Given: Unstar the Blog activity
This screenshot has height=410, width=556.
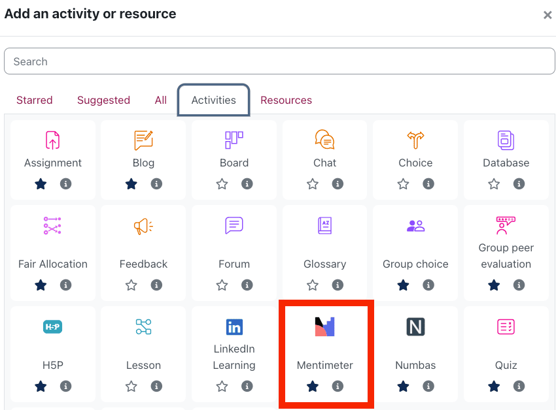Looking at the screenshot, I should click(131, 183).
